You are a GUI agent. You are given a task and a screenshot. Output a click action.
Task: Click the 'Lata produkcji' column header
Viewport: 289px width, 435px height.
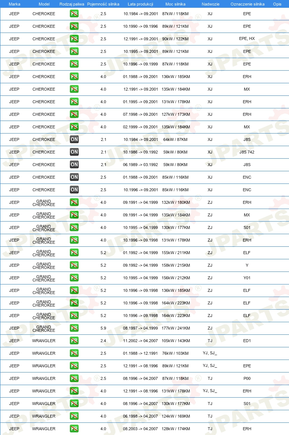point(140,4)
